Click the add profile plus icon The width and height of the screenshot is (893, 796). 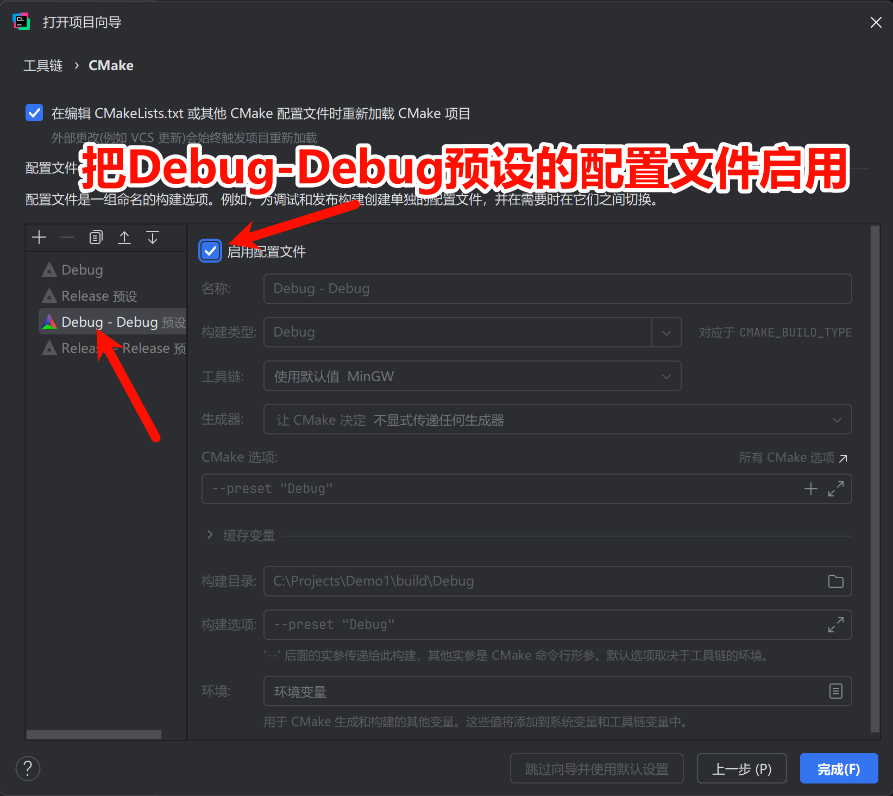tap(39, 238)
